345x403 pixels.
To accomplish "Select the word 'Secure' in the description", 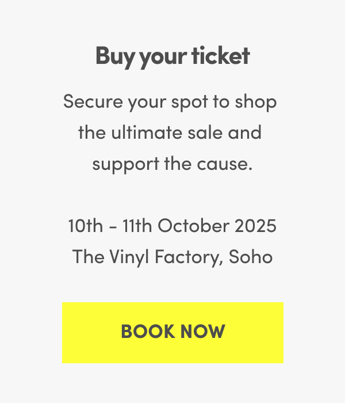I will (x=93, y=101).
